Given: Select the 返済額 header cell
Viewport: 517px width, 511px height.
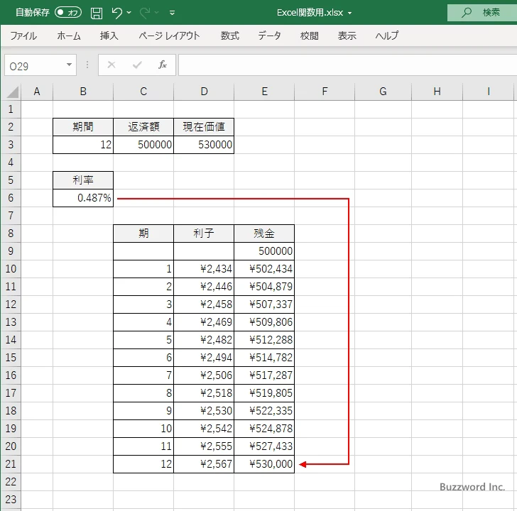Looking at the screenshot, I should pos(143,127).
